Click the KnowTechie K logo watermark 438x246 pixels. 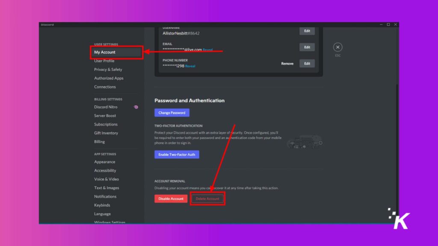tap(399, 218)
